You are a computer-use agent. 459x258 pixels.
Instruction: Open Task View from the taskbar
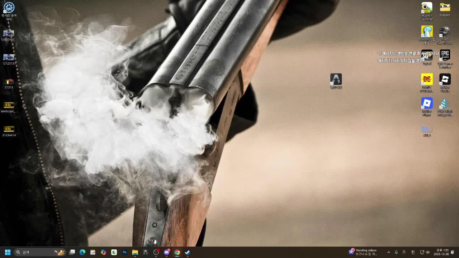pyautogui.click(x=72, y=252)
